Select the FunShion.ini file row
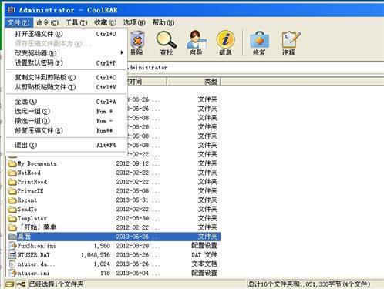 [113, 246]
